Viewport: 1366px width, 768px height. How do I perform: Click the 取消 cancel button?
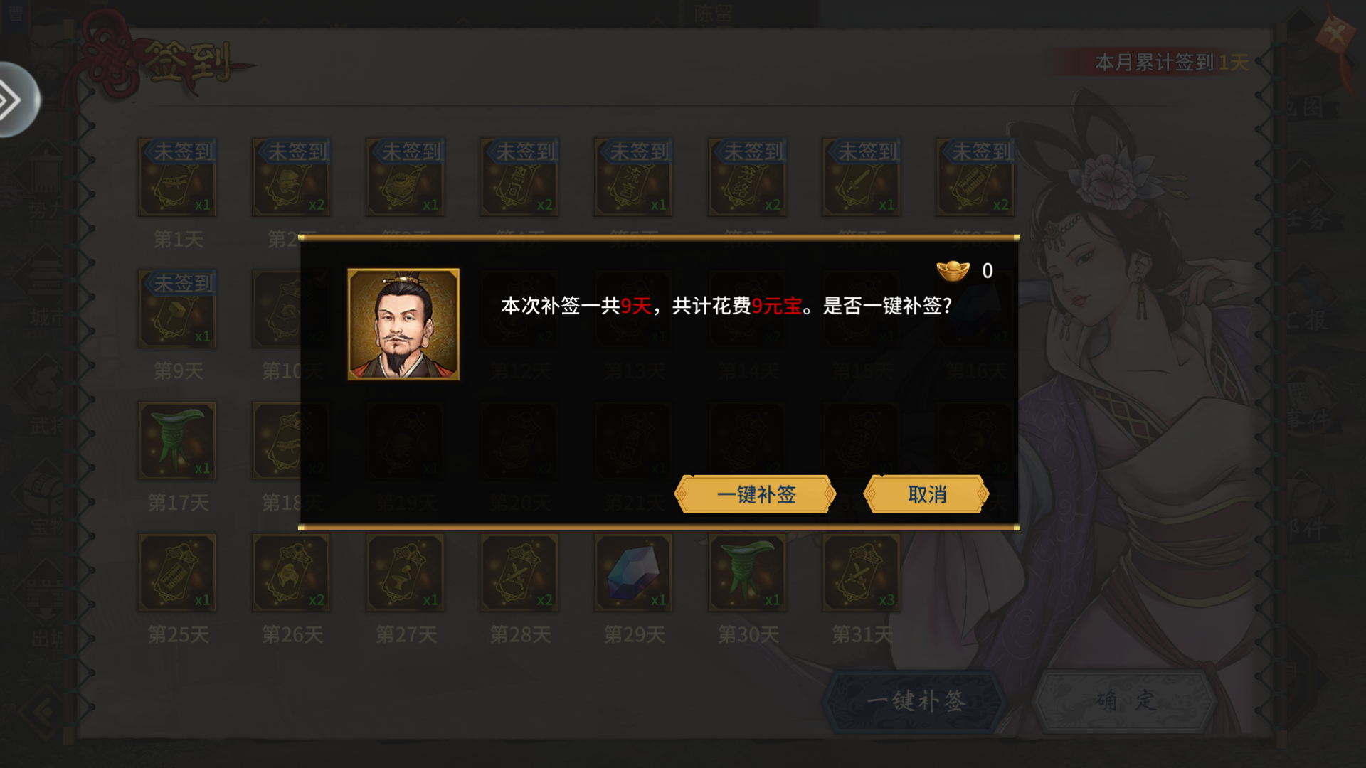tap(926, 494)
